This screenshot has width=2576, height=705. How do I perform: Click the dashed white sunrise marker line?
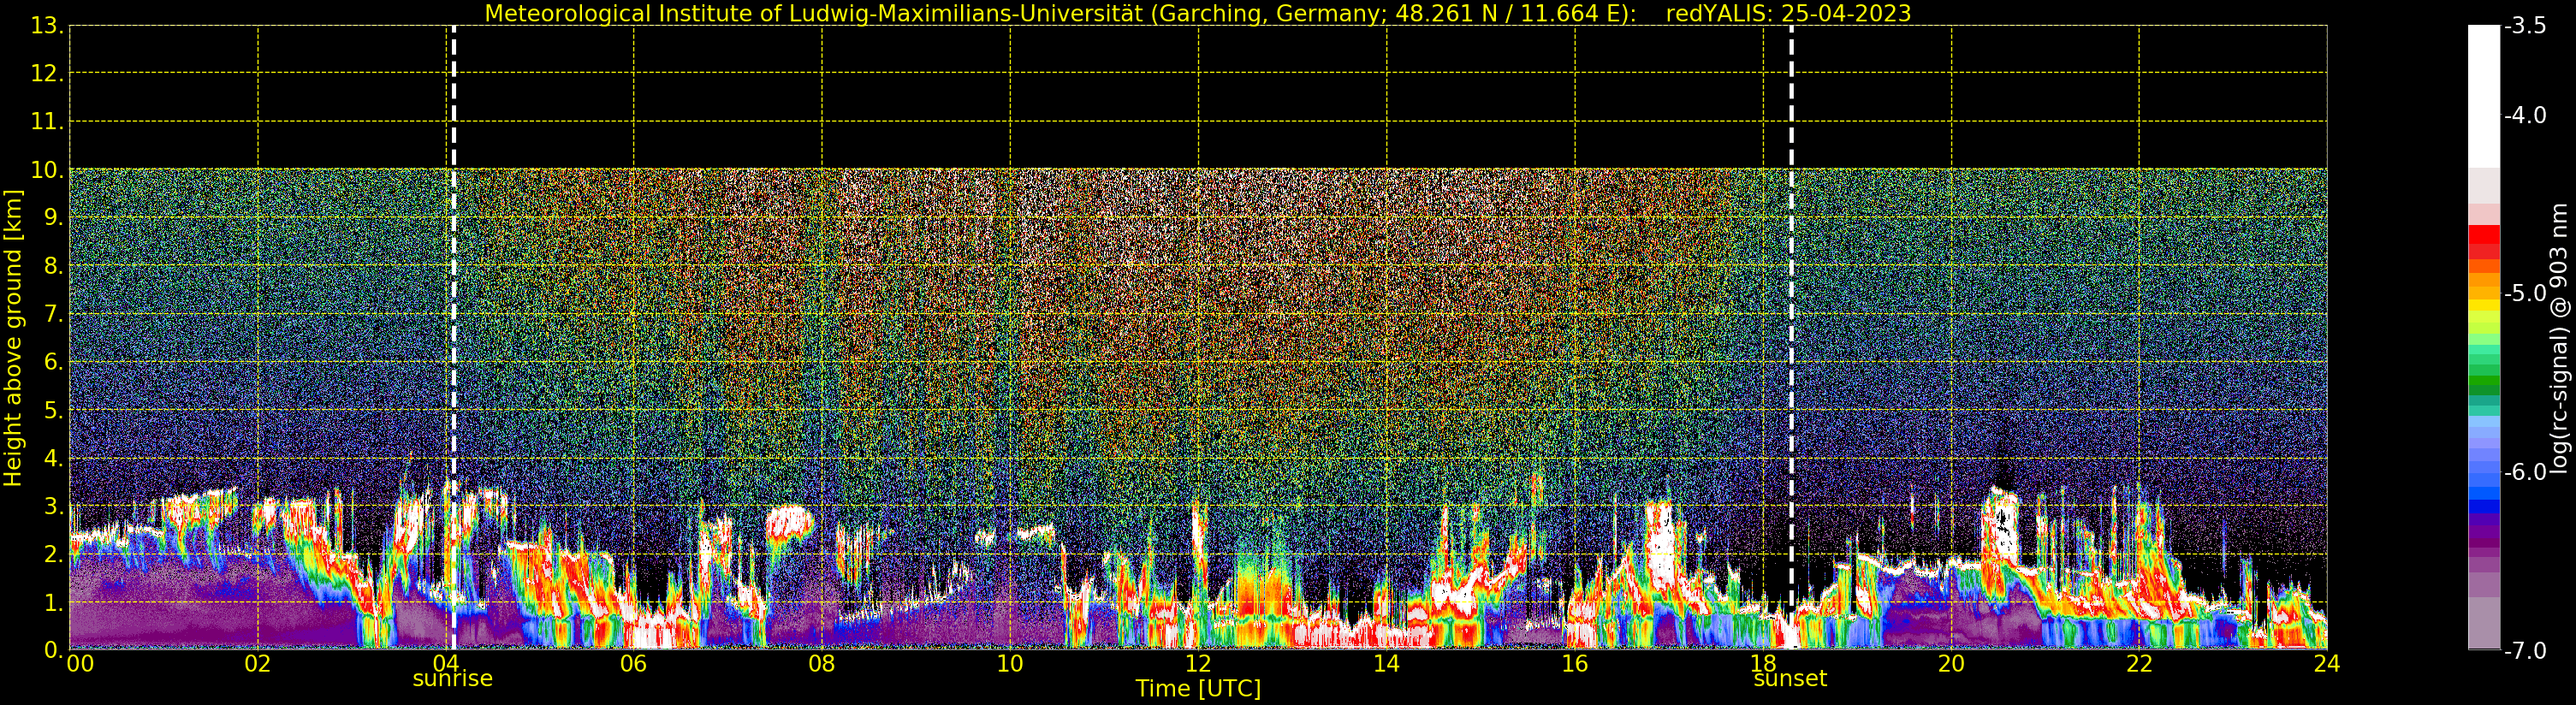point(453,338)
